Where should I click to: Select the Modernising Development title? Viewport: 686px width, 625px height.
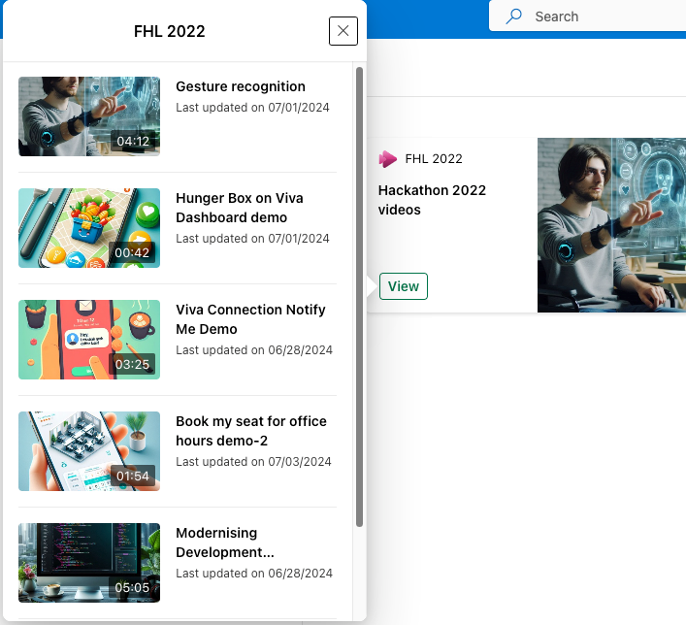pos(225,543)
